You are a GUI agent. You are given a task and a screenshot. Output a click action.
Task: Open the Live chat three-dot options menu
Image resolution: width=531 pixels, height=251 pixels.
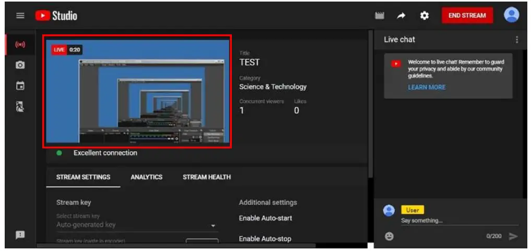pyautogui.click(x=517, y=40)
